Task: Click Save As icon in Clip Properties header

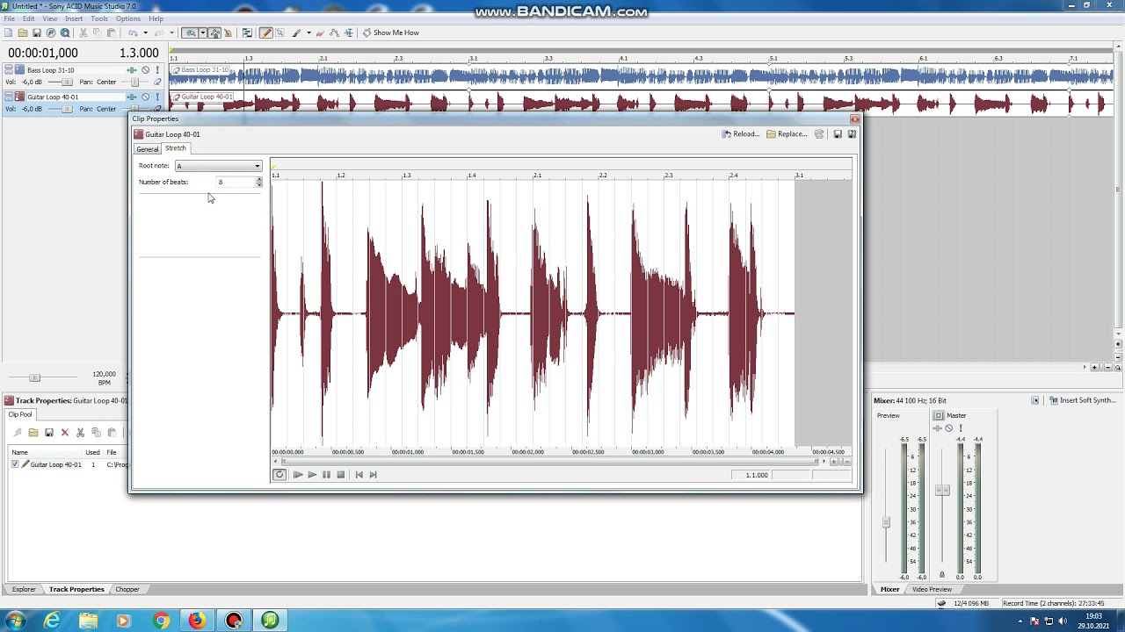Action: point(852,134)
